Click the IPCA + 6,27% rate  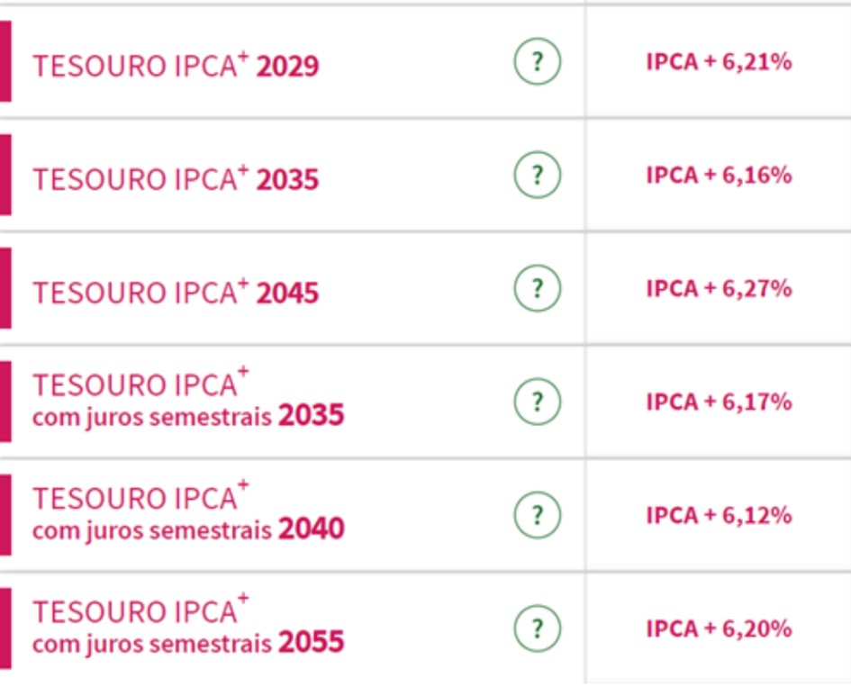point(720,289)
